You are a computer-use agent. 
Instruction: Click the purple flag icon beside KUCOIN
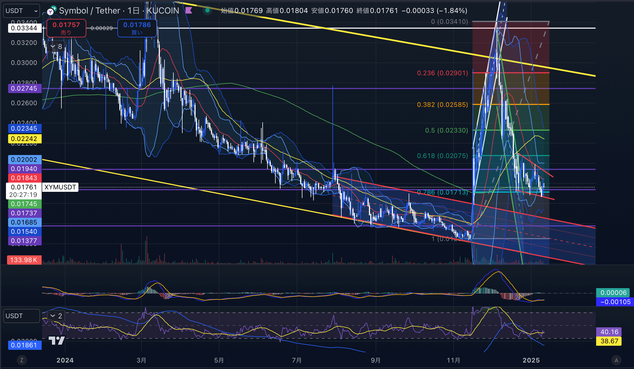pyautogui.click(x=189, y=11)
